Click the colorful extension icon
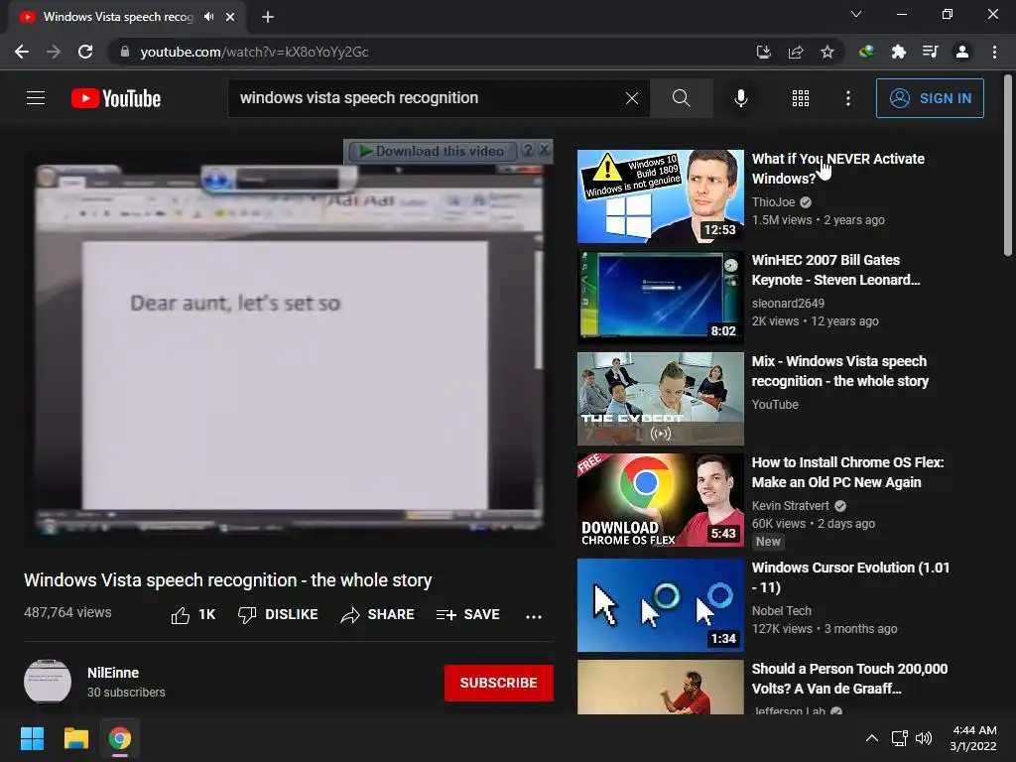1016x762 pixels. click(866, 52)
